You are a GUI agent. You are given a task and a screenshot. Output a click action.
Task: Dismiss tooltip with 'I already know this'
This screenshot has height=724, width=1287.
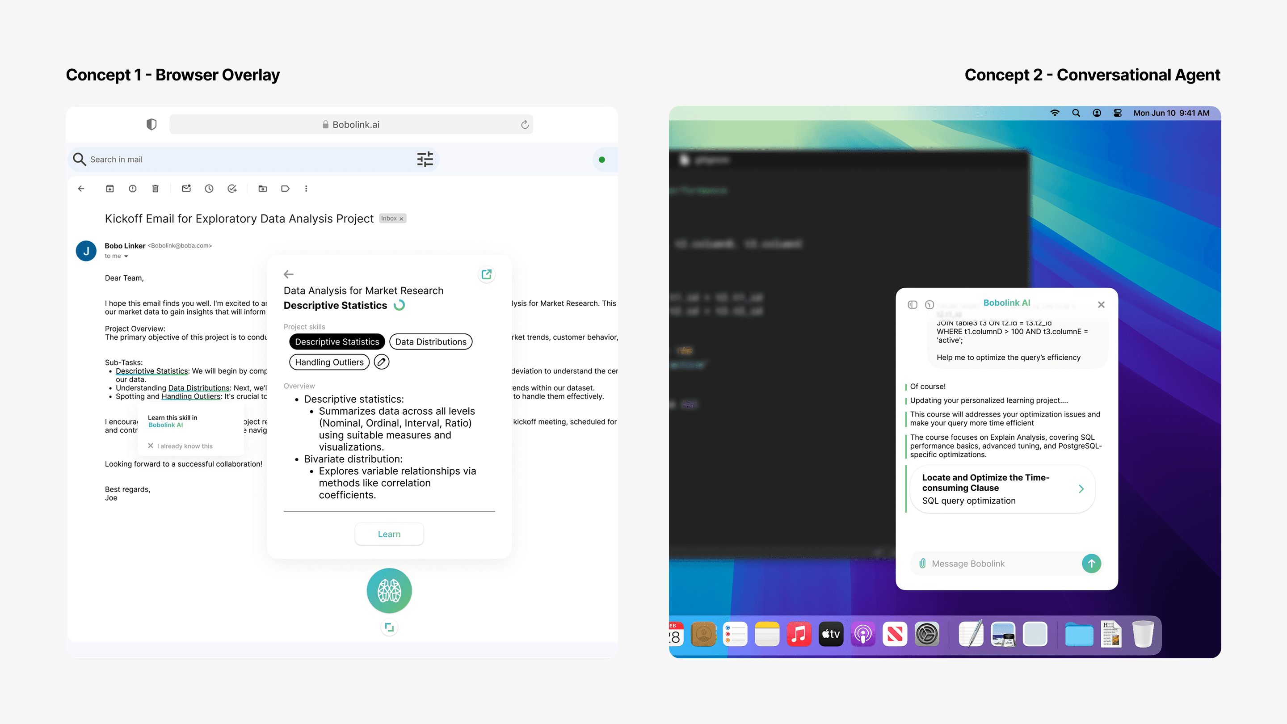(x=180, y=446)
